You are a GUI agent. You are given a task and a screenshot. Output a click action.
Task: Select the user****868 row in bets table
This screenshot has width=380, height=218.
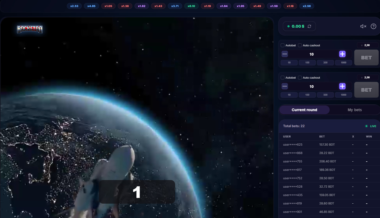click(x=329, y=153)
